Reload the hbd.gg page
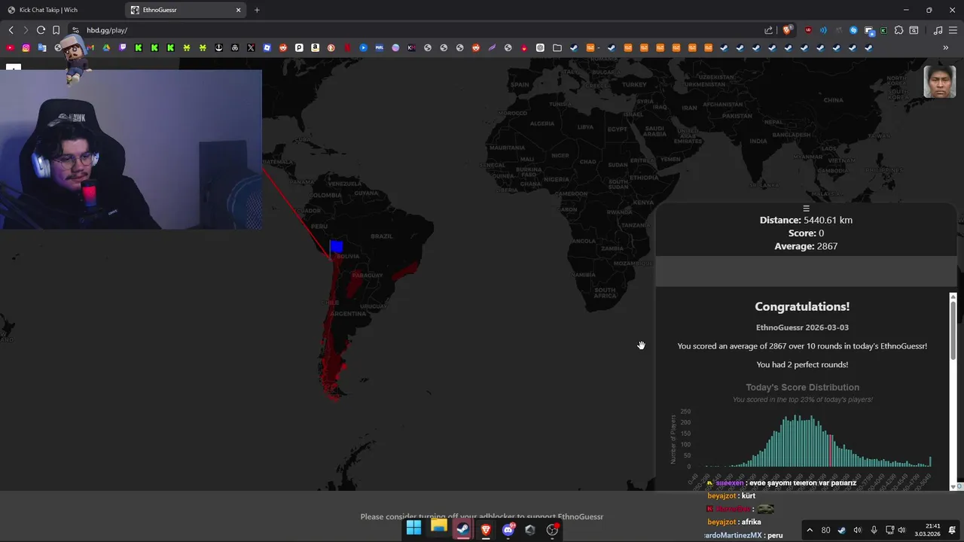Screen dimensions: 964x542 (41, 30)
